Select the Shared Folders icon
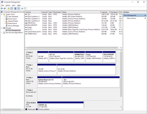Screen dimensions: 147x114 (6, 21)
